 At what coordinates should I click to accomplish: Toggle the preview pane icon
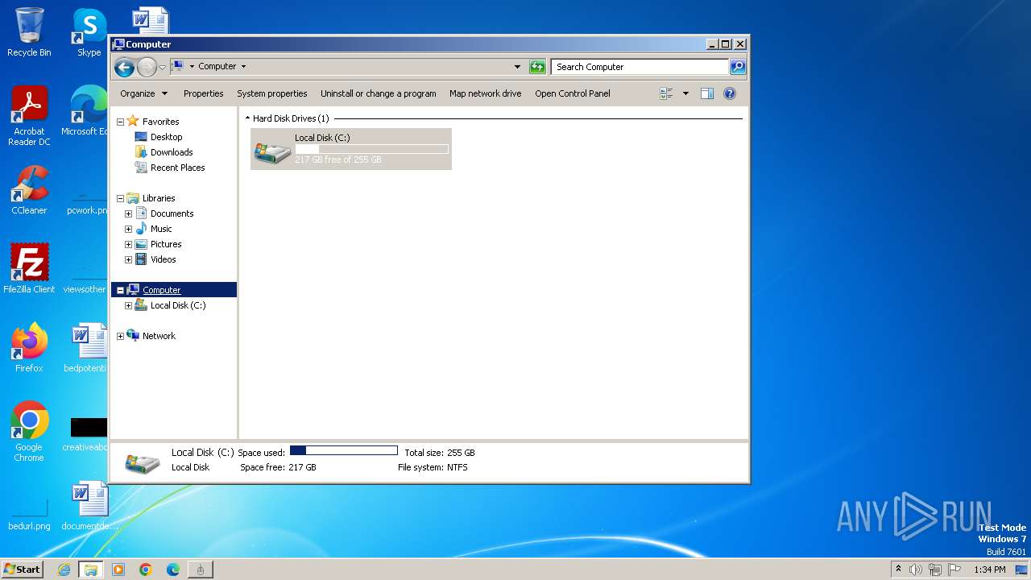click(x=707, y=93)
